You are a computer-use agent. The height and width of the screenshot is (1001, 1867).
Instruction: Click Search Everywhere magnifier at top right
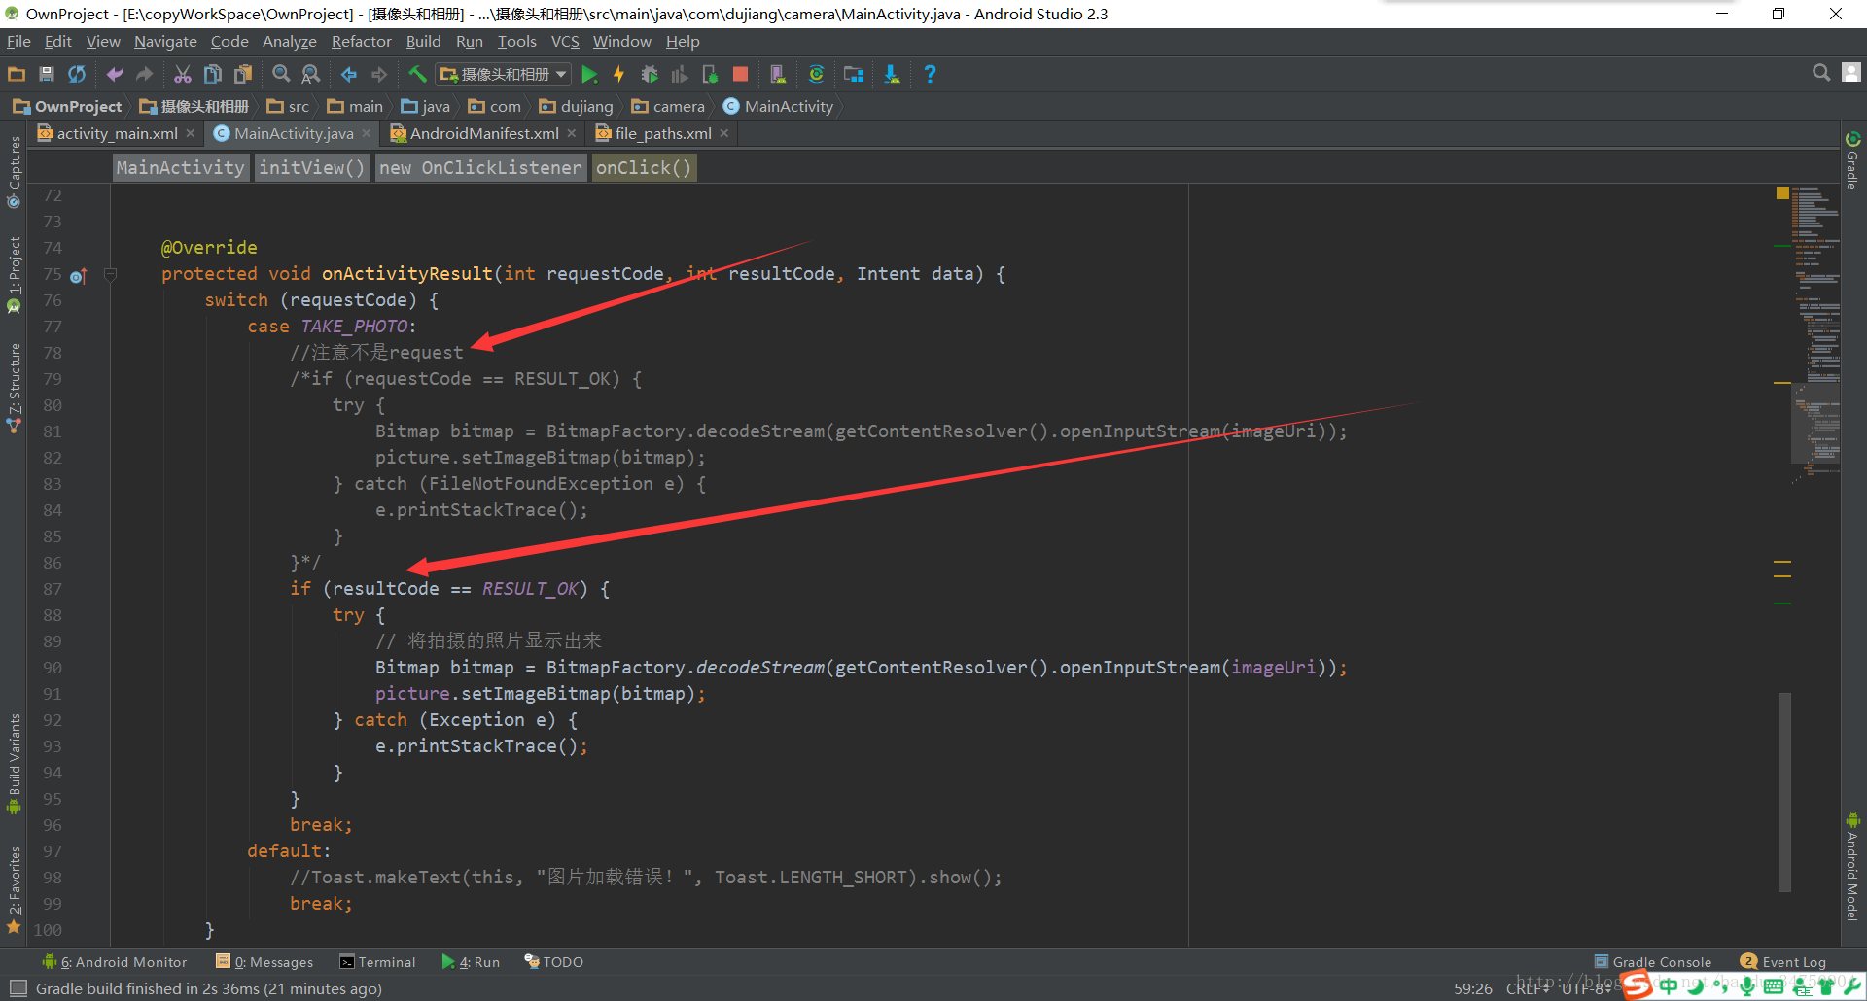[1821, 73]
